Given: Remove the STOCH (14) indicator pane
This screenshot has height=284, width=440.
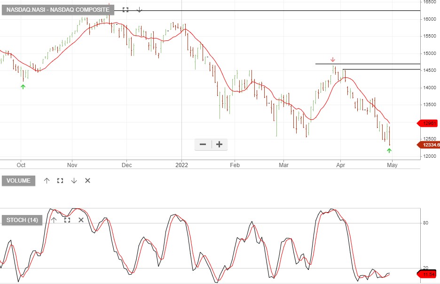Looking at the screenshot, I should [81, 220].
